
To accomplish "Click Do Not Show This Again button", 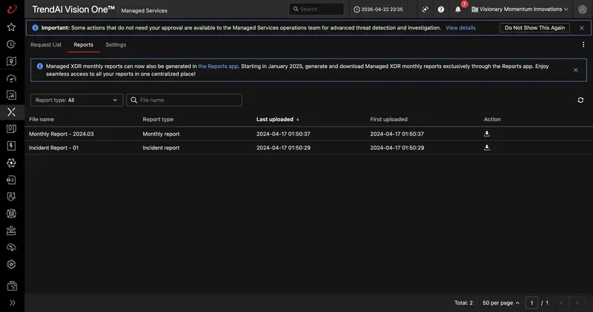I will click(x=534, y=27).
